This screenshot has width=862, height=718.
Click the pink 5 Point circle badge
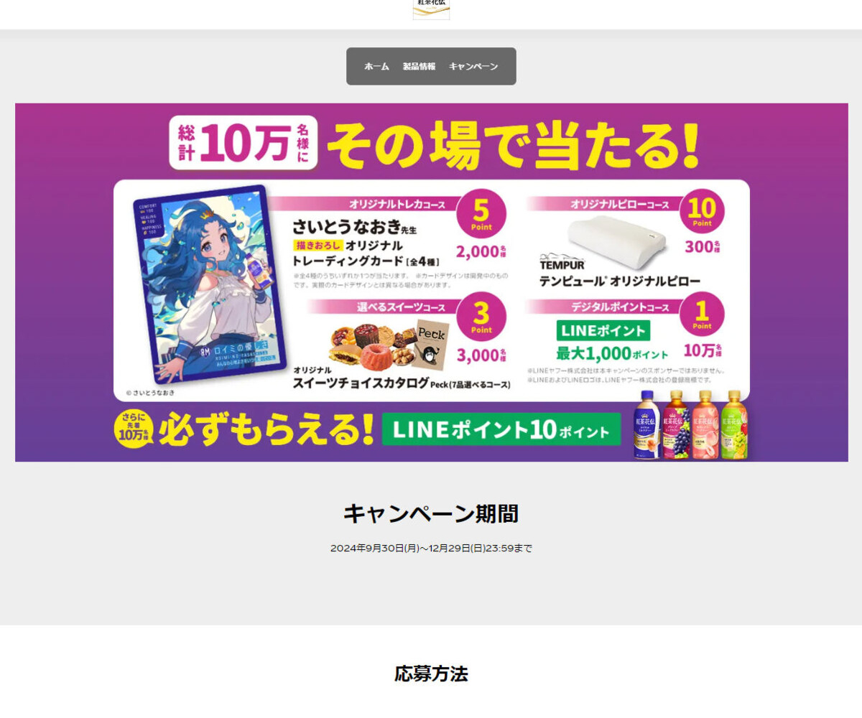pos(481,213)
